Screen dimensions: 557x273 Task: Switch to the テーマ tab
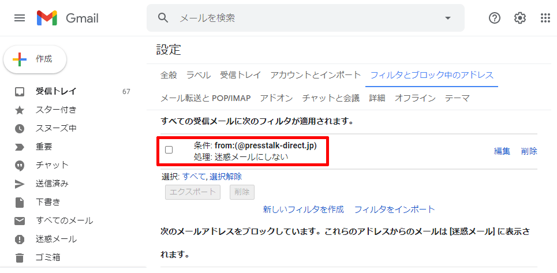coord(458,98)
